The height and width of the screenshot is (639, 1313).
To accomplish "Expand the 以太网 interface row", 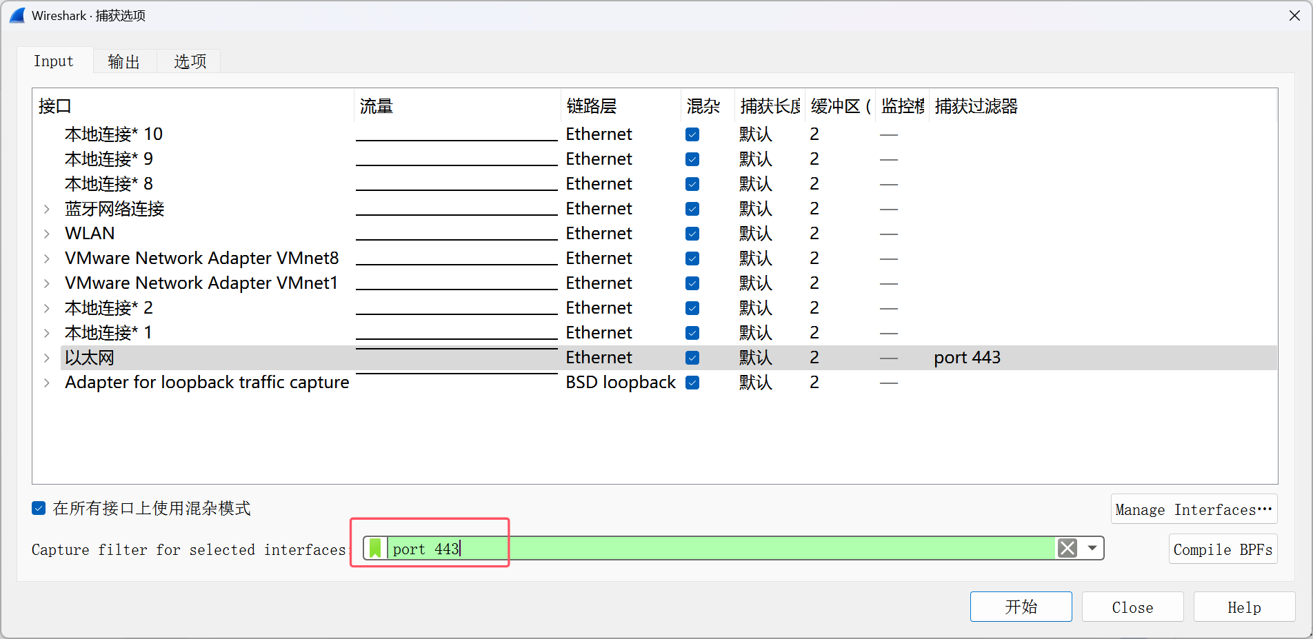I will tap(46, 358).
